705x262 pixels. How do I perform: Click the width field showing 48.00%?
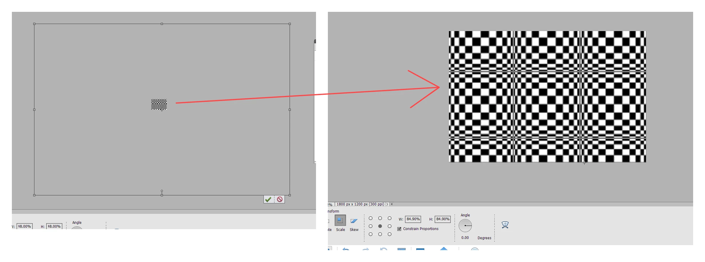pyautogui.click(x=24, y=226)
